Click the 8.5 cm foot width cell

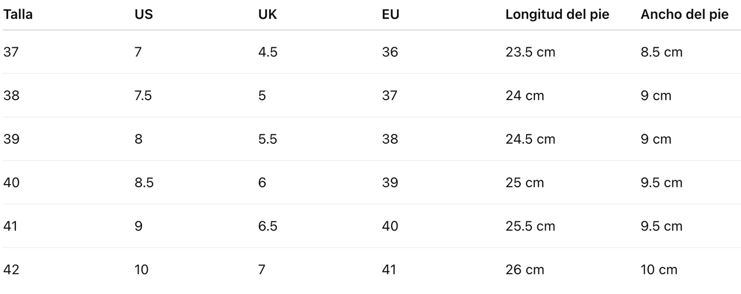662,52
